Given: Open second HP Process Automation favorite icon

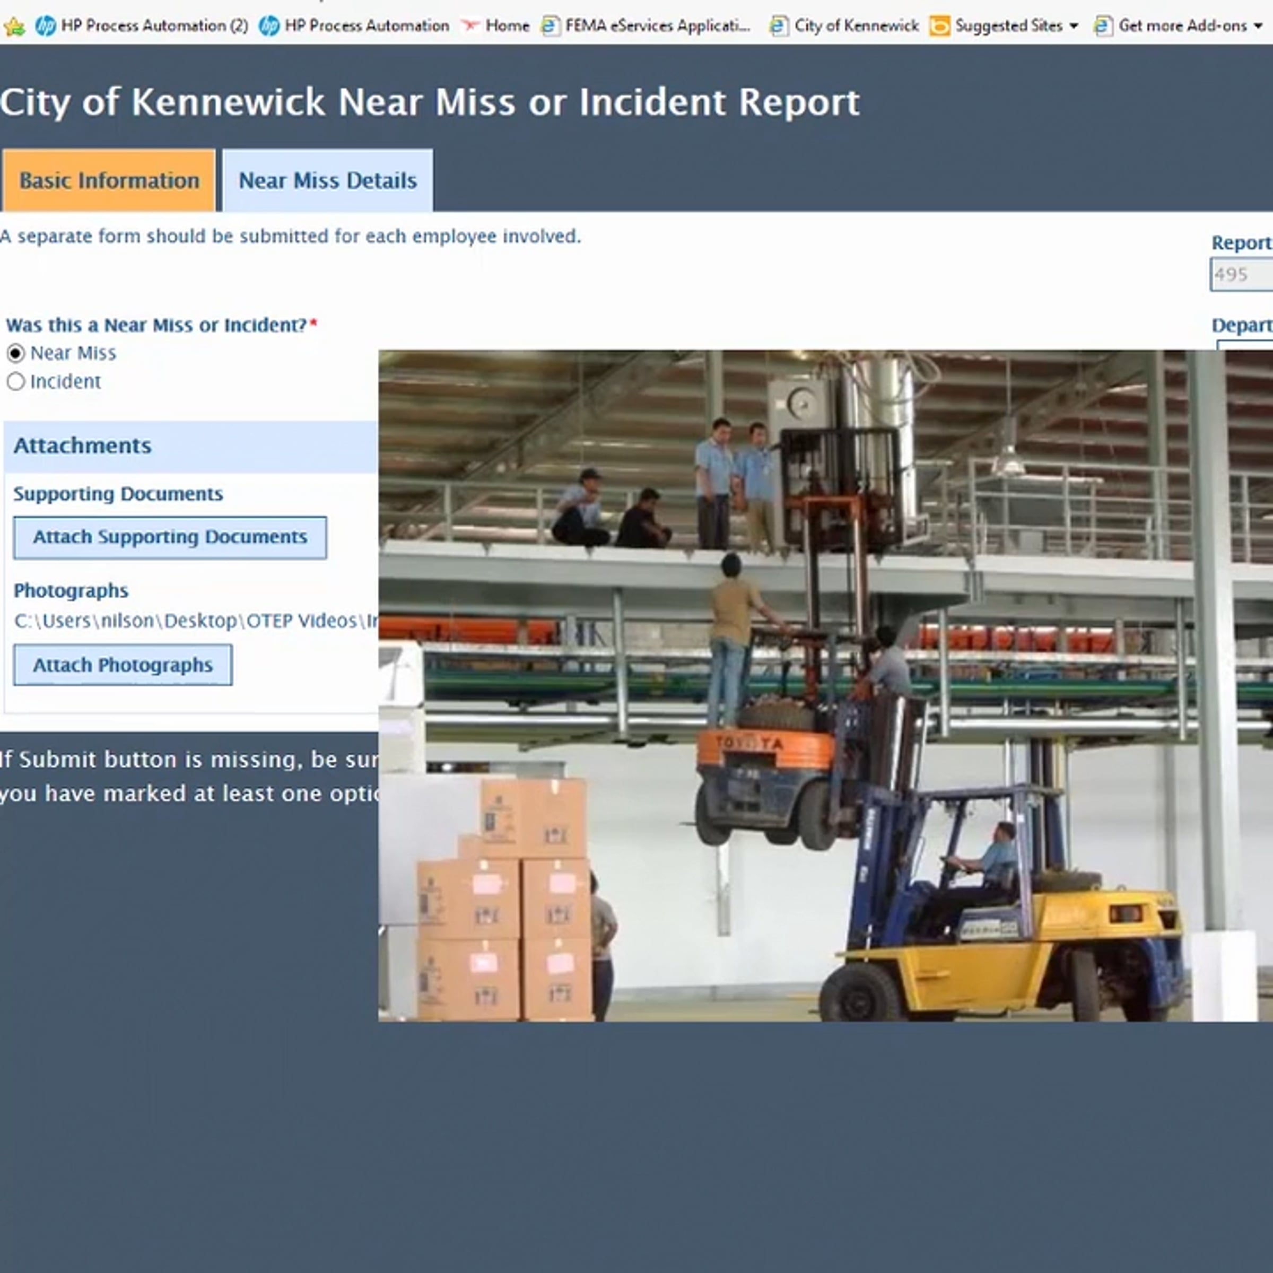Looking at the screenshot, I should point(269,27).
